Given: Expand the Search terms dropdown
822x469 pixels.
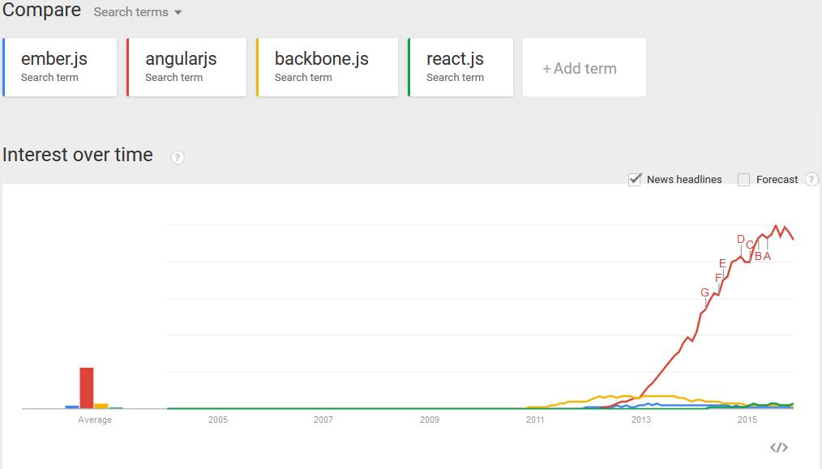Looking at the screenshot, I should tap(137, 12).
